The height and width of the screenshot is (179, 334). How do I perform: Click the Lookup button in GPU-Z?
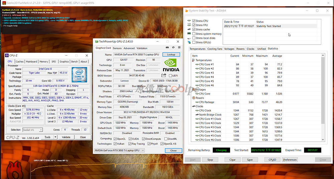[171, 54]
